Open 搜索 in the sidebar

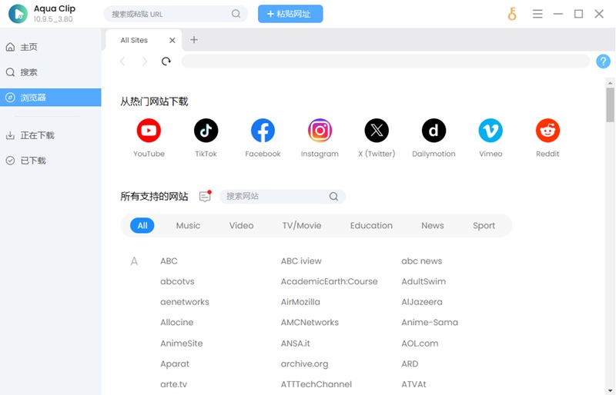tap(51, 72)
